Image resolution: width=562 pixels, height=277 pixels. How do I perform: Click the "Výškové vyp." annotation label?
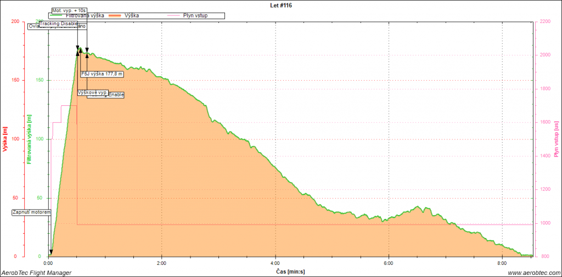coord(92,92)
